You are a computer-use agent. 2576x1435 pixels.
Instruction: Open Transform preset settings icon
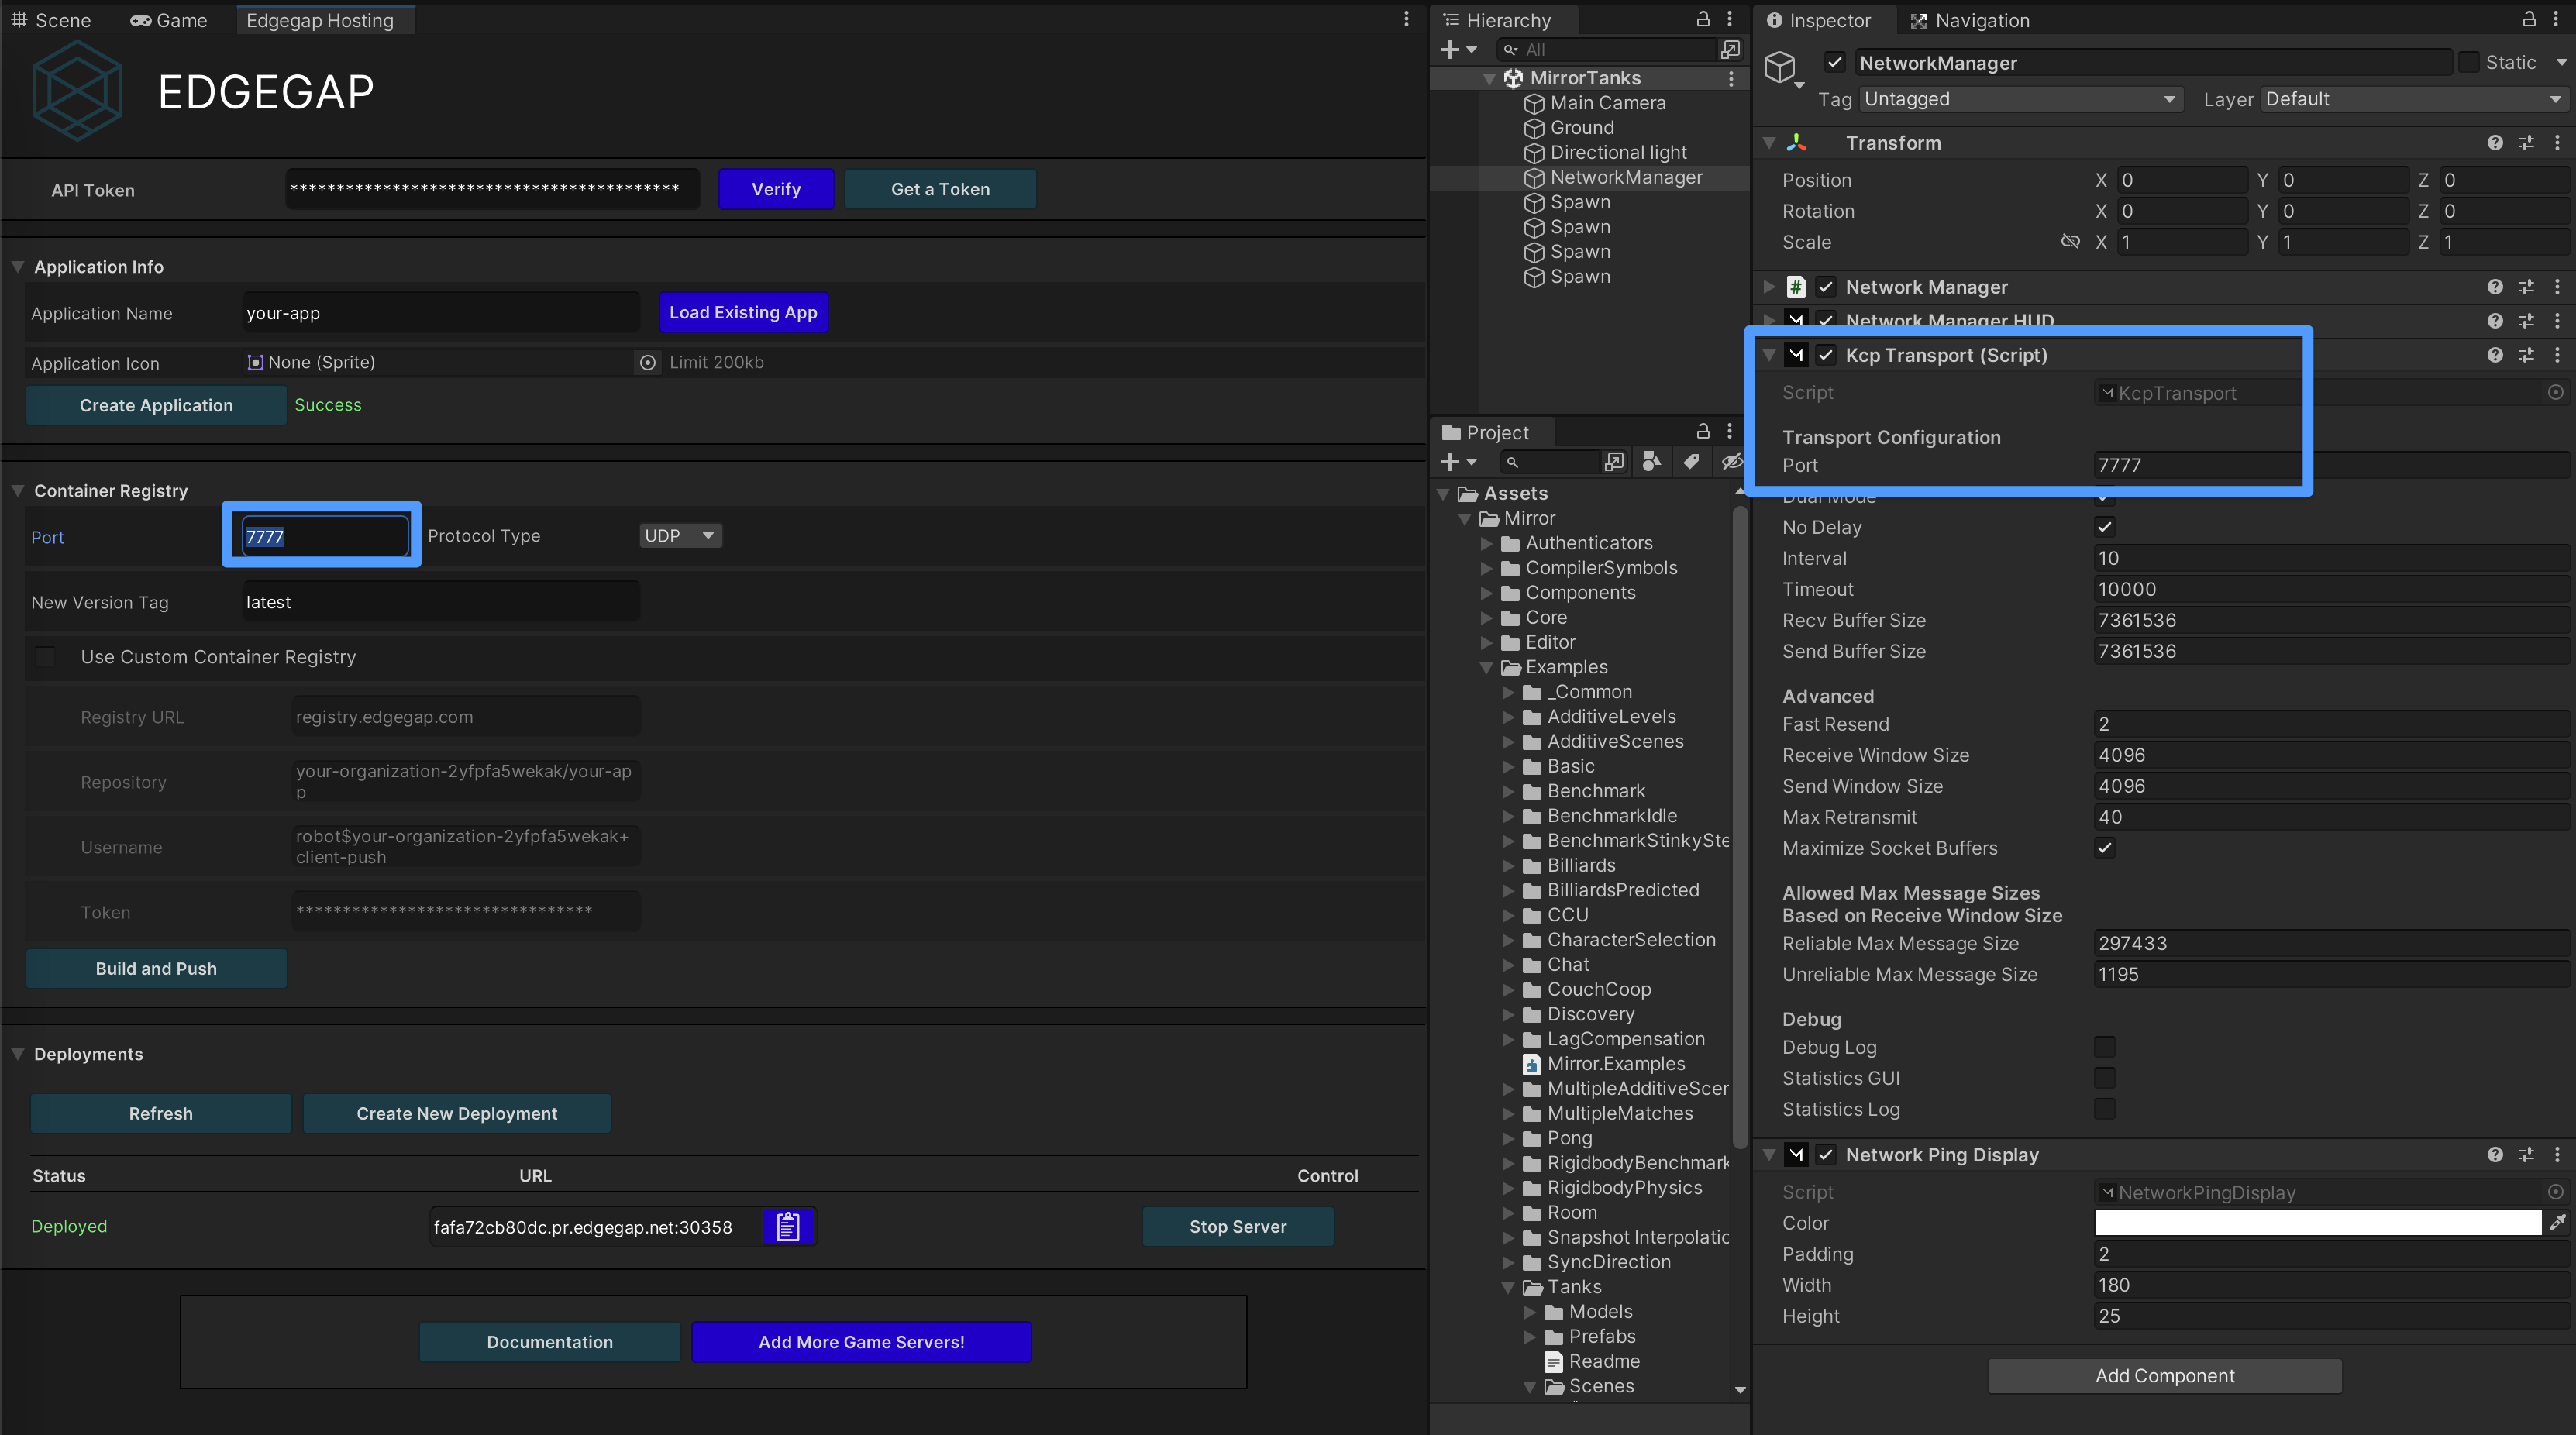(x=2526, y=143)
